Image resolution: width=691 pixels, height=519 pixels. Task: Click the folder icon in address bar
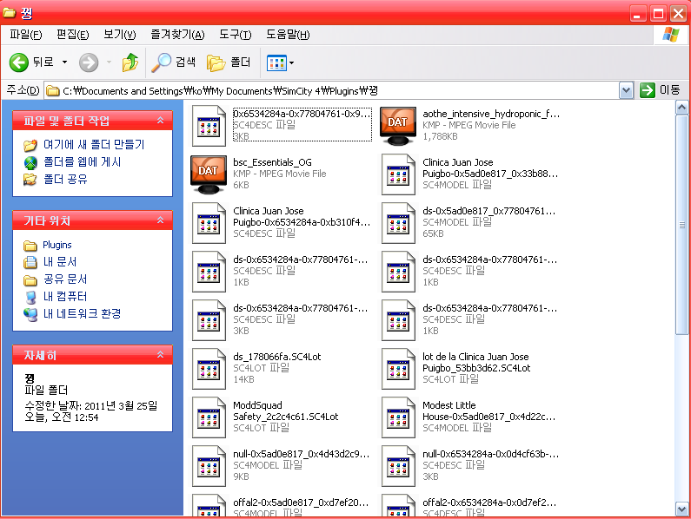53,91
